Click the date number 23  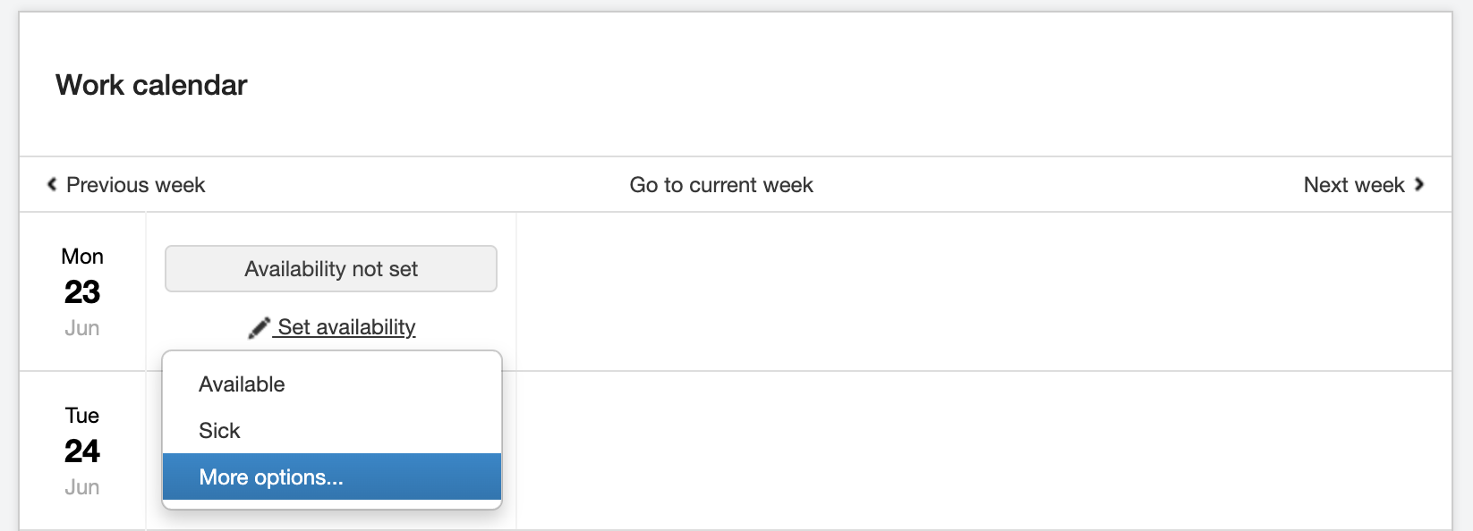(x=82, y=292)
